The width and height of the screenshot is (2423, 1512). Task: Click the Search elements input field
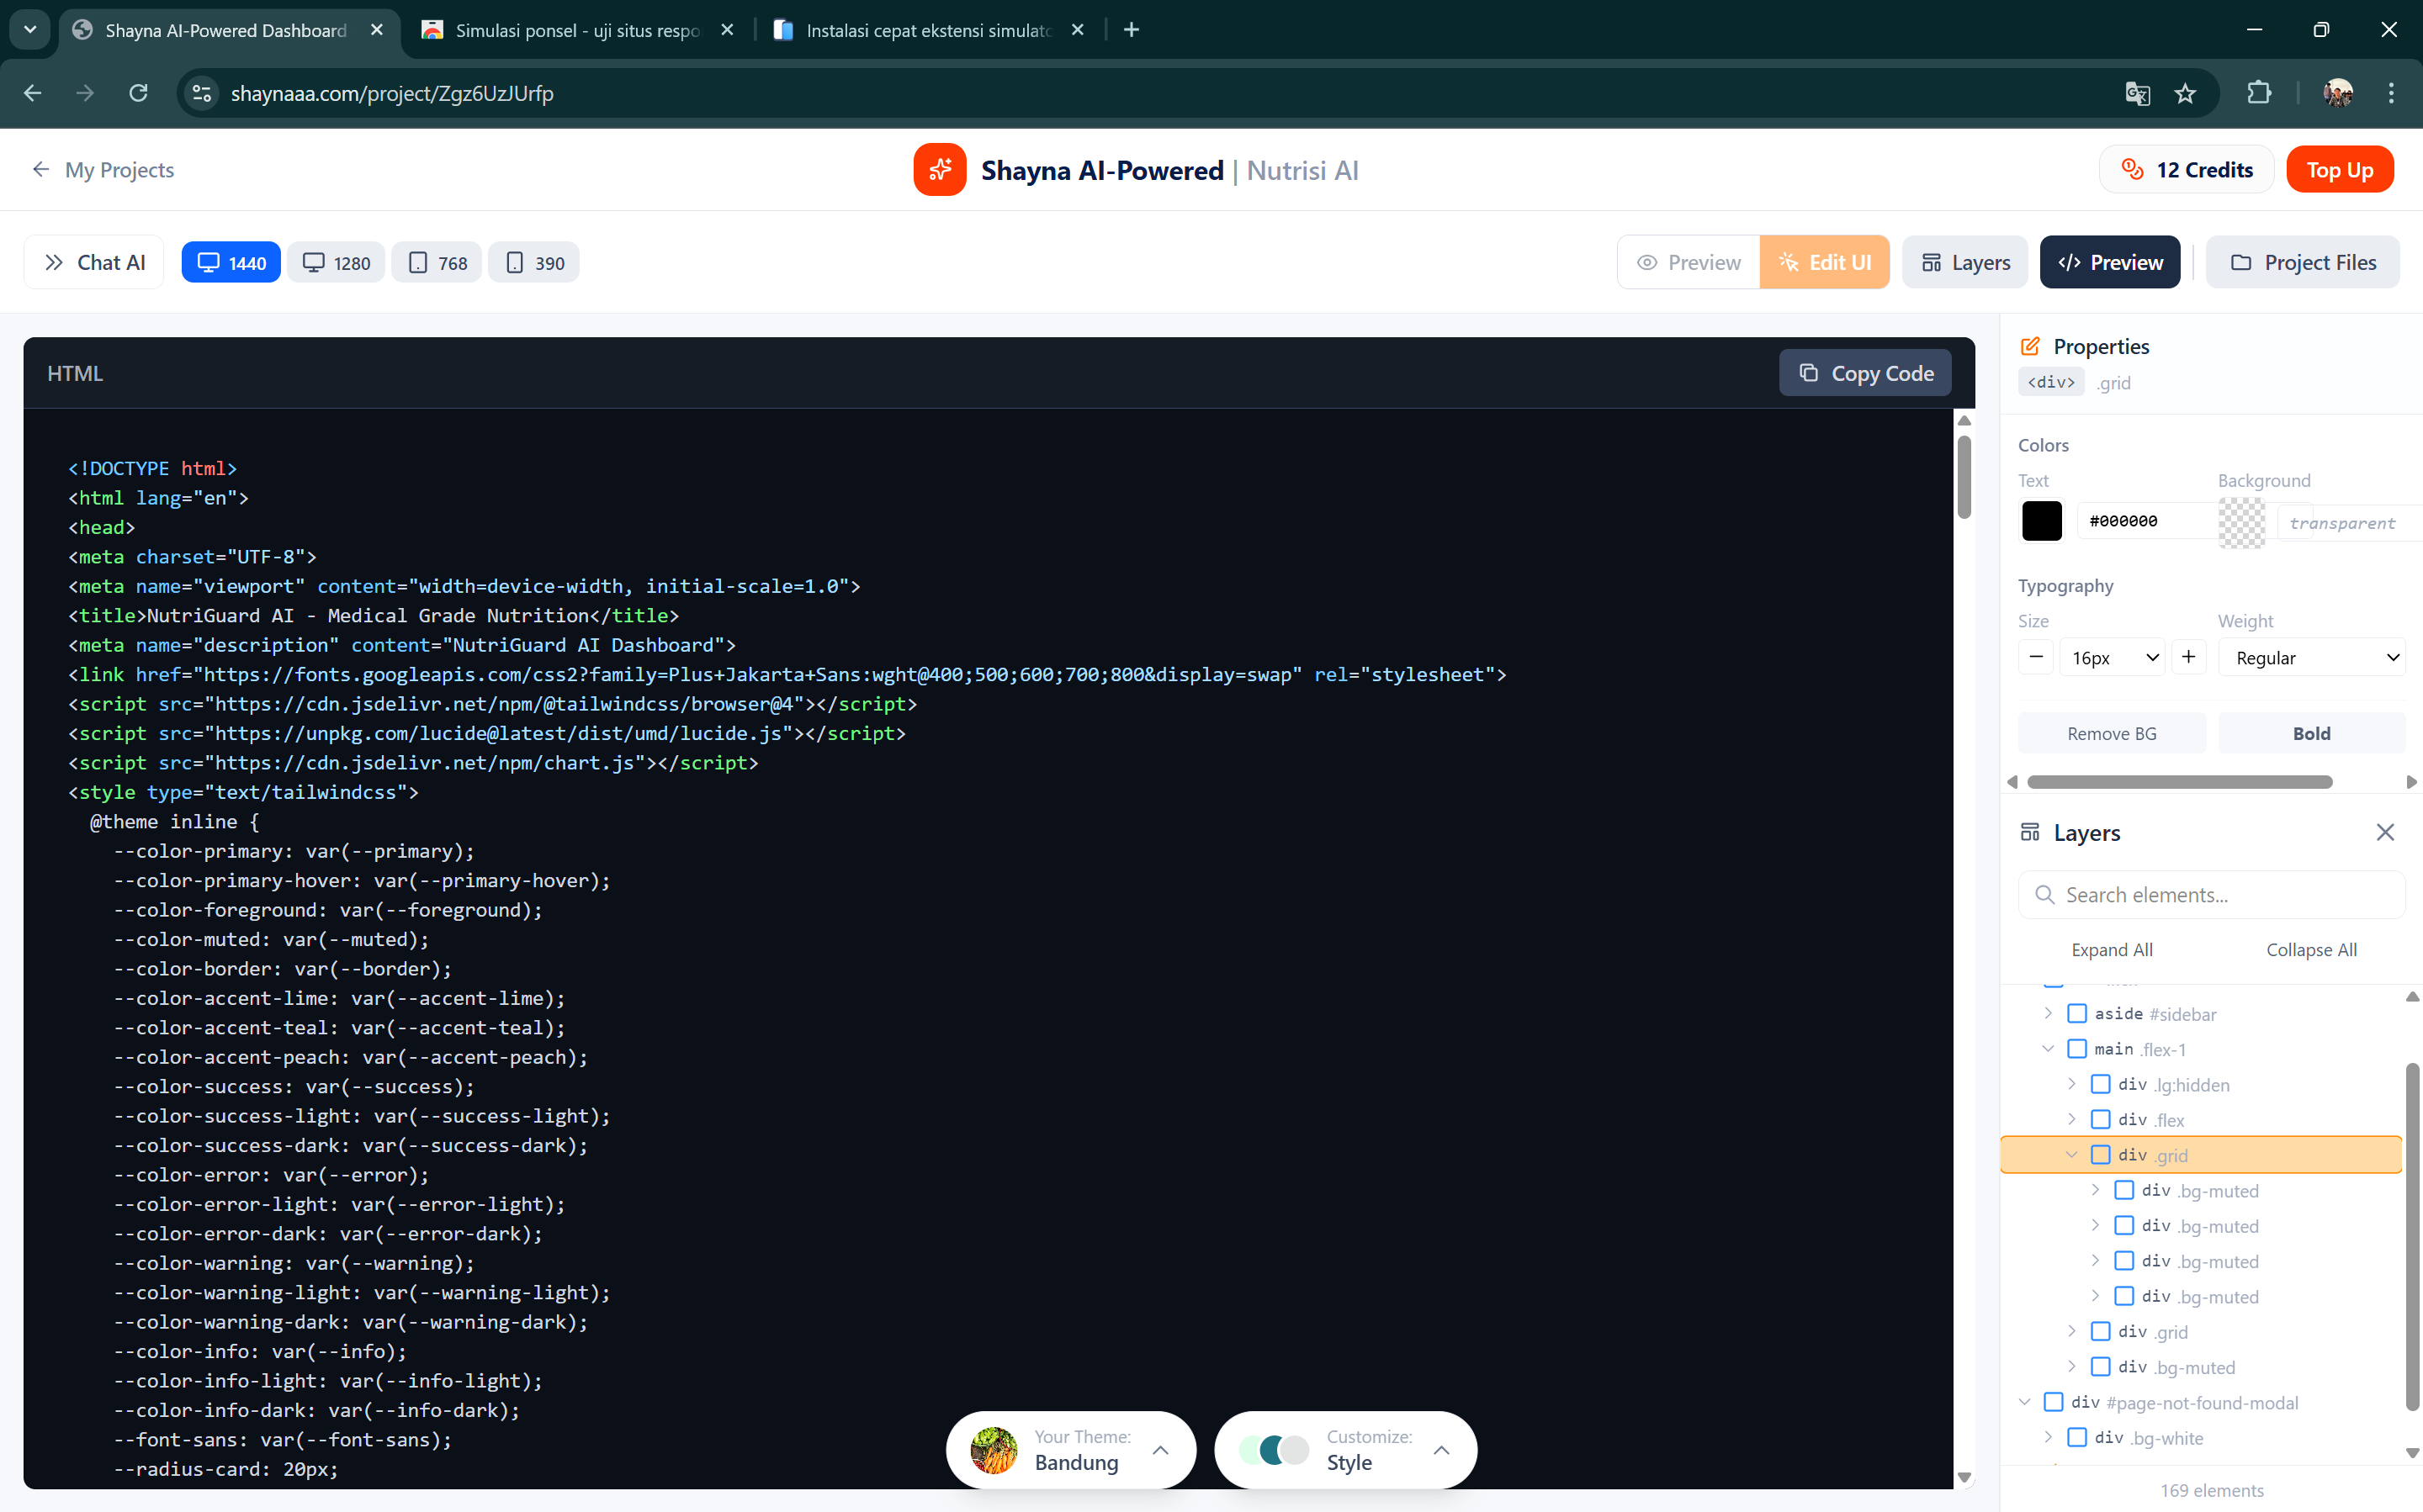(2209, 894)
